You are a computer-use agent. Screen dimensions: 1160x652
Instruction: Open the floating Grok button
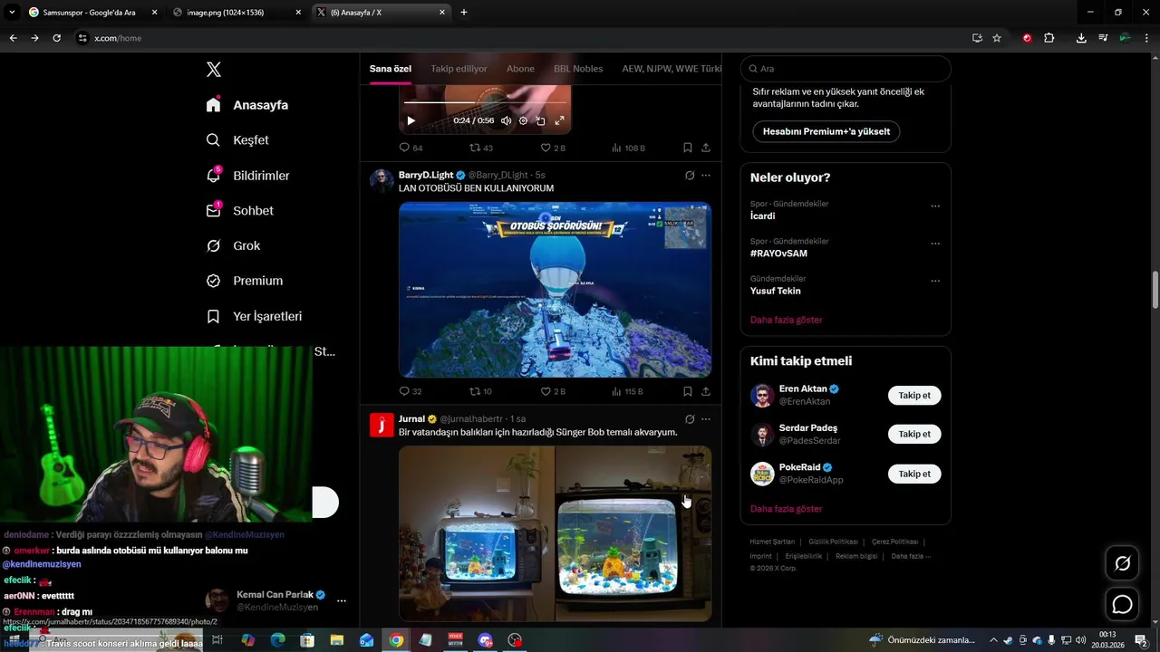coord(1122,563)
